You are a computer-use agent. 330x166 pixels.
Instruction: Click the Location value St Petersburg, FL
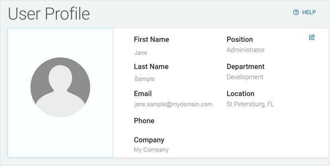(x=250, y=104)
